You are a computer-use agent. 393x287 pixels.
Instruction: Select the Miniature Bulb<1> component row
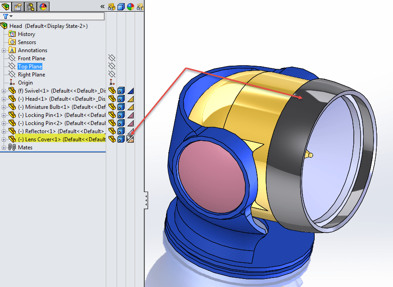click(x=57, y=107)
